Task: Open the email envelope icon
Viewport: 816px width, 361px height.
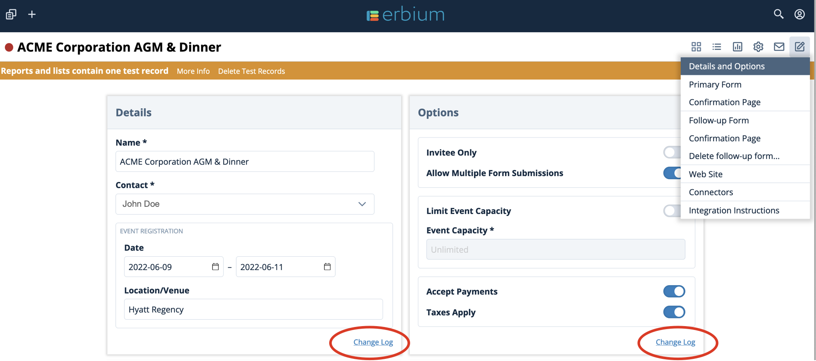Action: click(779, 47)
